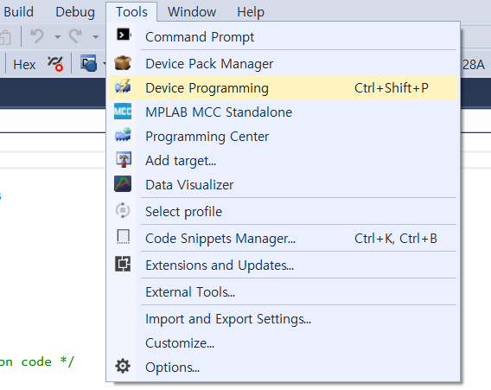The height and width of the screenshot is (390, 491).
Task: Click the Extensions and Updates icon
Action: 123,264
